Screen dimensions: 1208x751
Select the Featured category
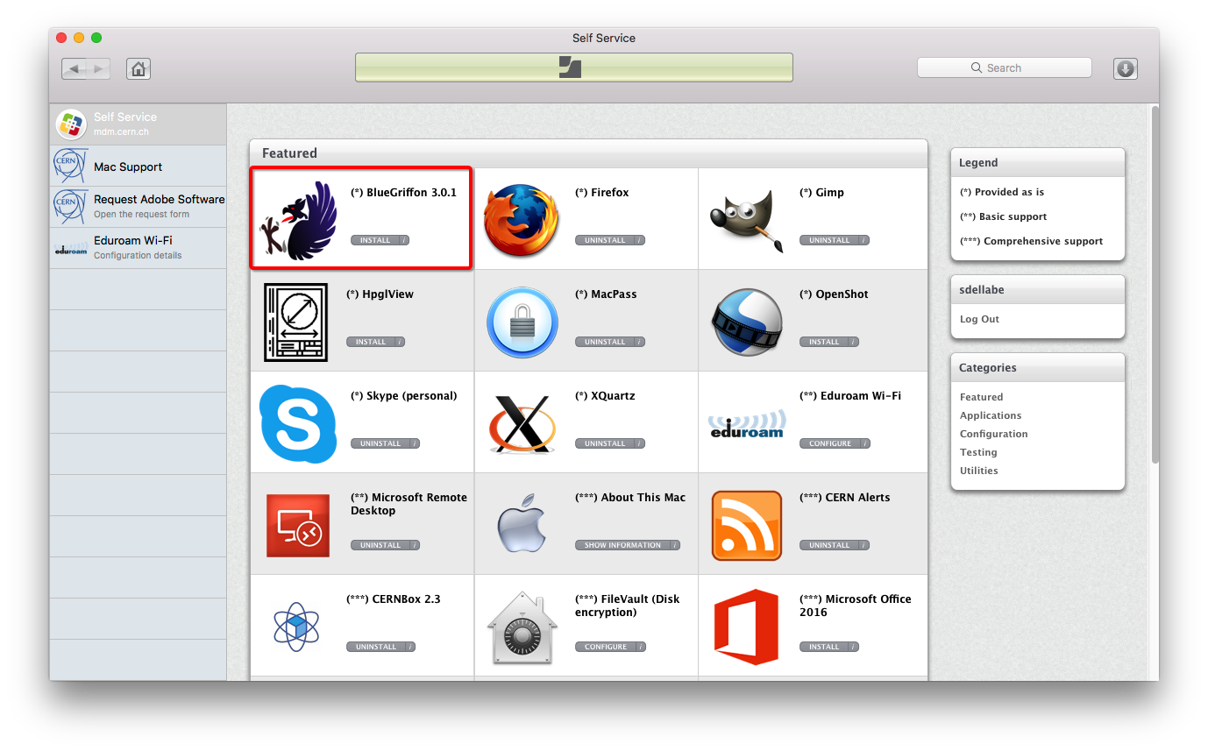pos(981,397)
